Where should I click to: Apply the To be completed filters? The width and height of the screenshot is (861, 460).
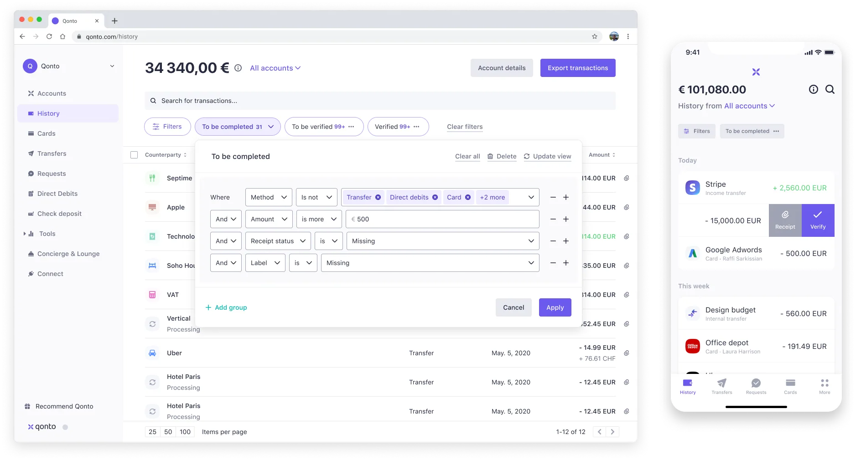coord(555,307)
